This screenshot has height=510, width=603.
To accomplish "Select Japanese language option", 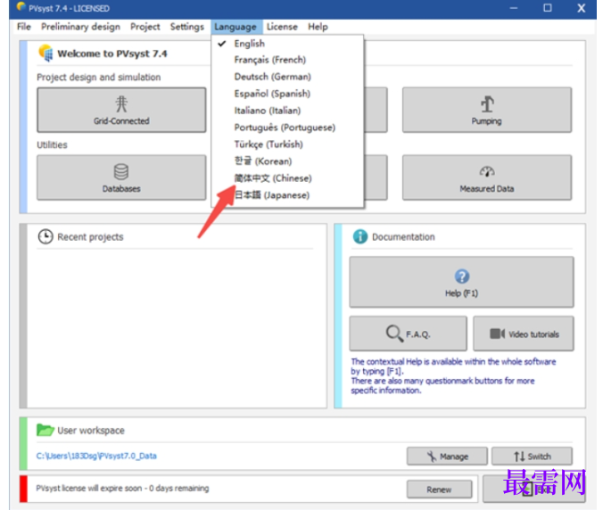I will [x=287, y=195].
